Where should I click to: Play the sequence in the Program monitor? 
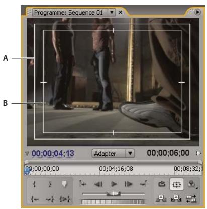(x=114, y=184)
